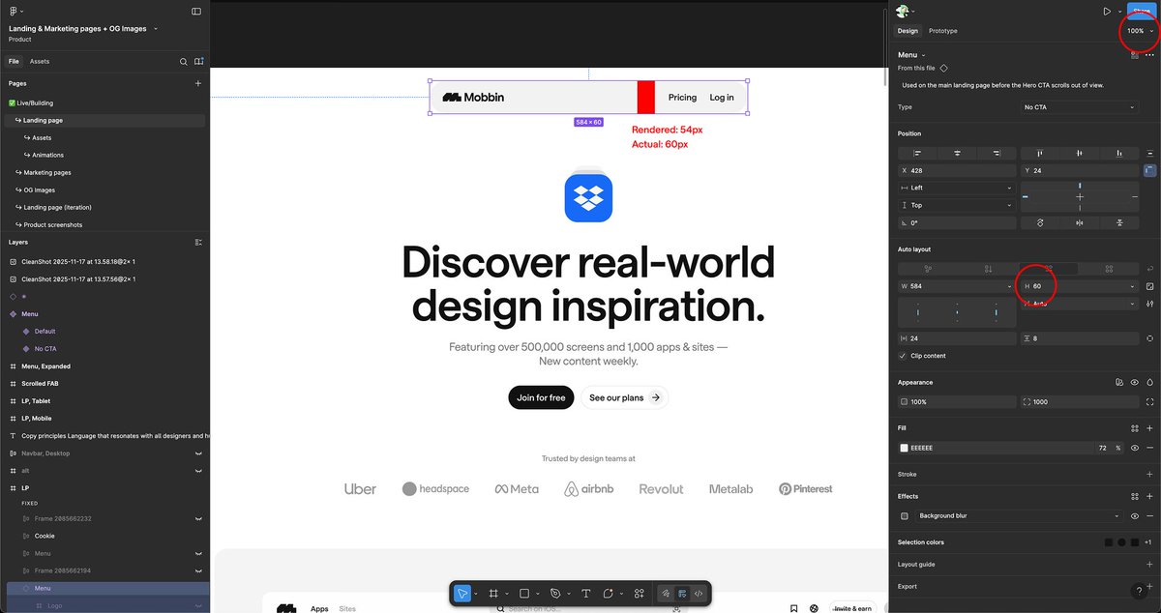Open the Type No CTA dropdown
The width and height of the screenshot is (1161, 613).
pos(1081,107)
